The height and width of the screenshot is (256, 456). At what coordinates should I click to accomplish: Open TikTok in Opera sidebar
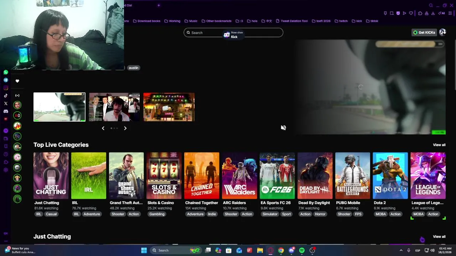tap(6, 96)
